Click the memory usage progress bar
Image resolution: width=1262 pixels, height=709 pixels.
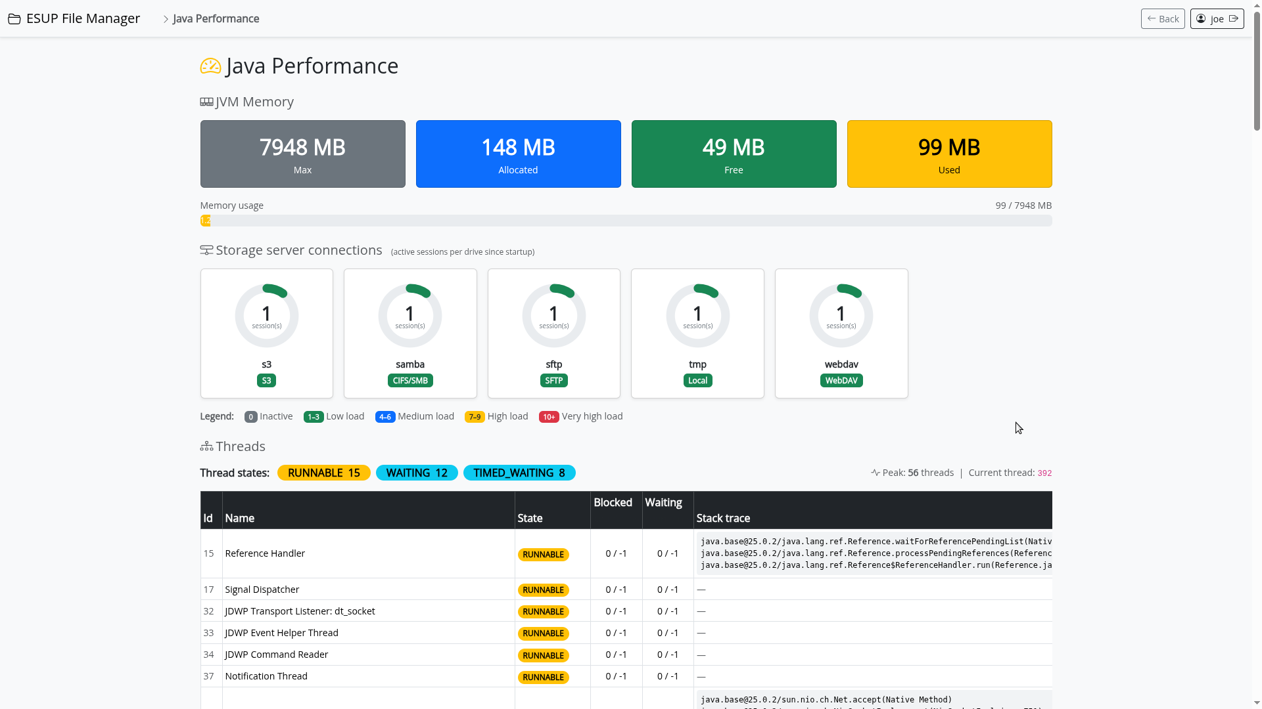626,221
